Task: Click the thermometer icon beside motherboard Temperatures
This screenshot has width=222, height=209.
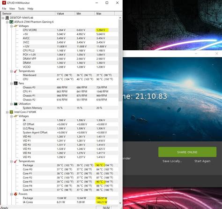Action: (x=15, y=71)
